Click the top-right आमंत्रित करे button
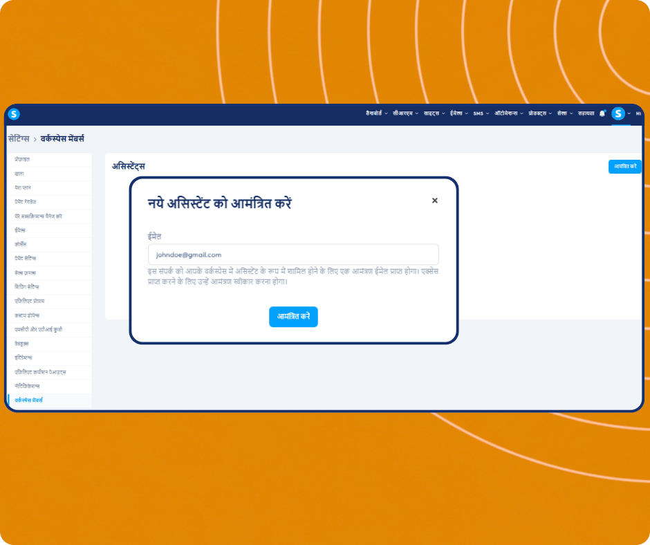Viewport: 650px width, 545px height. [x=624, y=166]
